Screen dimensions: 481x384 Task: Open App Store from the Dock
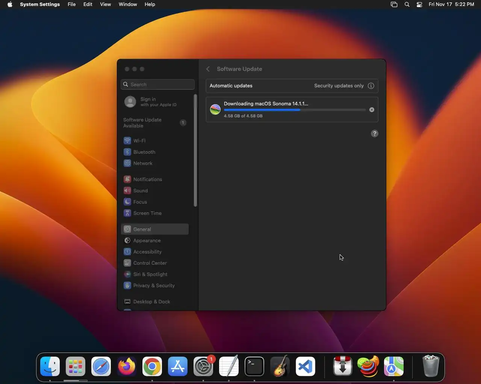pos(178,366)
